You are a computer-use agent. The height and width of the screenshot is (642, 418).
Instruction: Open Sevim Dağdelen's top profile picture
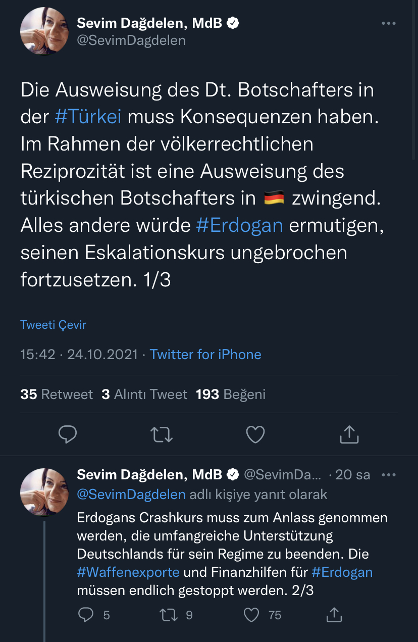coord(44,31)
